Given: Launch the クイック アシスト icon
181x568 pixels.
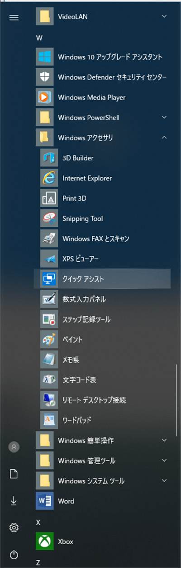Looking at the screenshot, I should (49, 279).
